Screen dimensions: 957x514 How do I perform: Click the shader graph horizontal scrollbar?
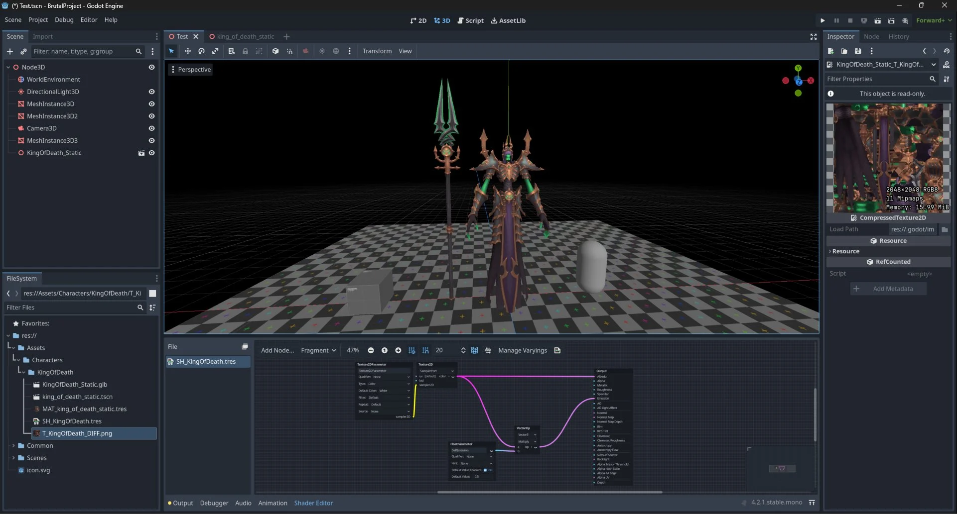tap(549, 492)
